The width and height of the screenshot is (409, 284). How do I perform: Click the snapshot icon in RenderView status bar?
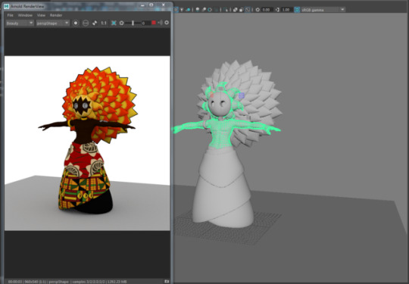point(167,282)
